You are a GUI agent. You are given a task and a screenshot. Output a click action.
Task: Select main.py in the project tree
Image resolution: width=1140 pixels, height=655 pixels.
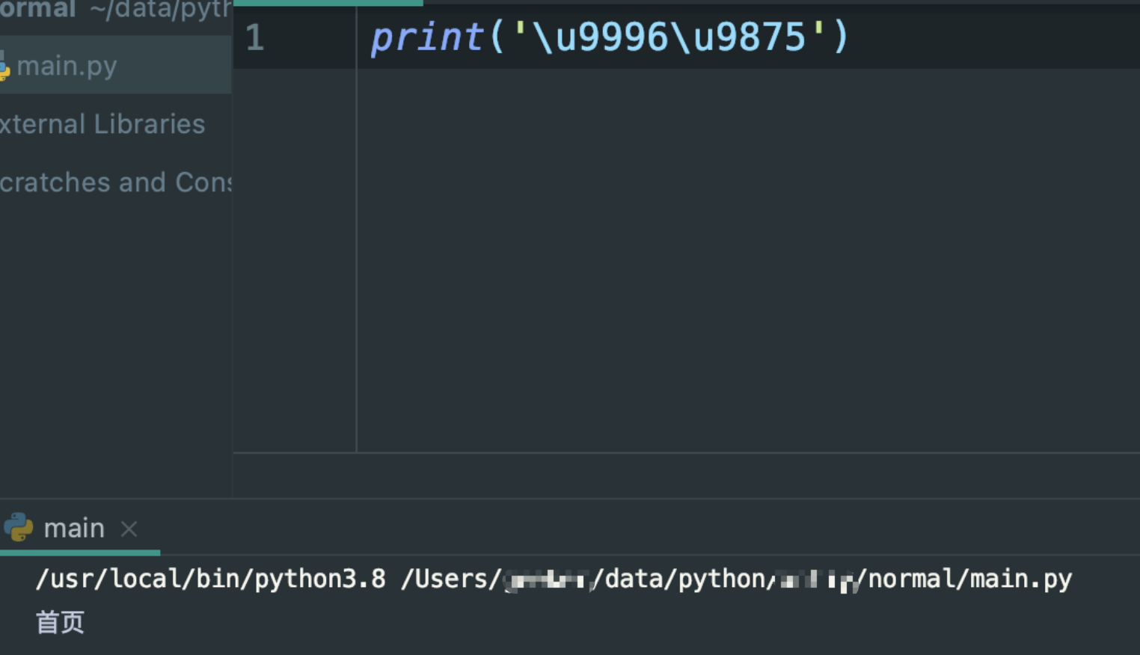coord(67,67)
